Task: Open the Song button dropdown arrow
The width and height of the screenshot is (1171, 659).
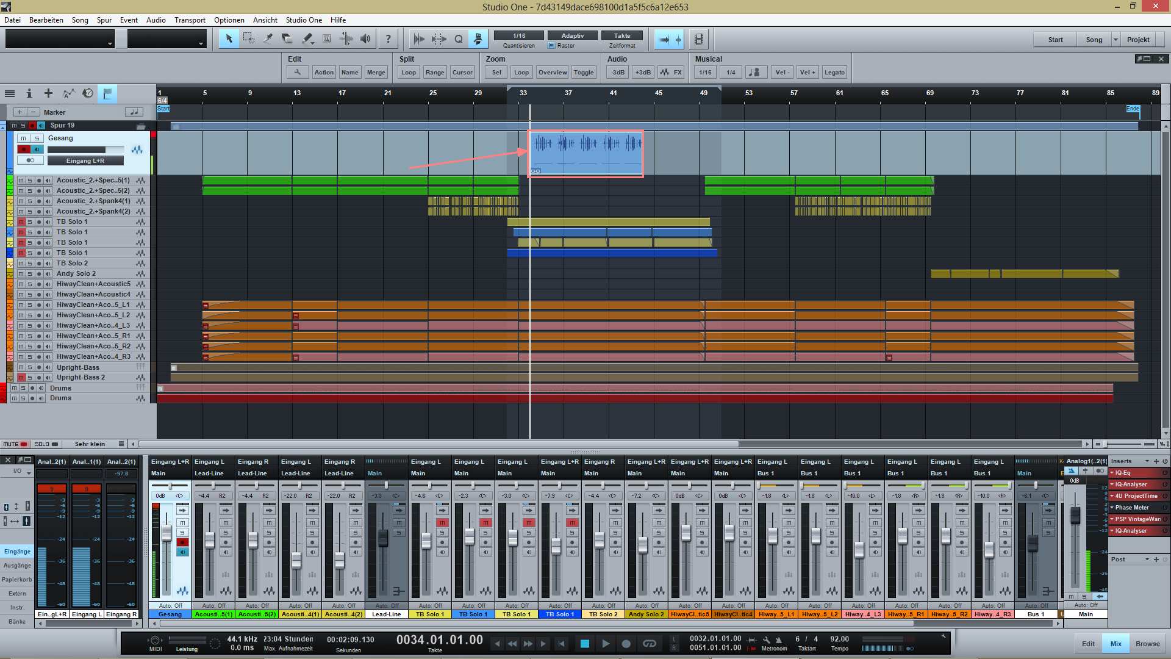Action: [1116, 40]
